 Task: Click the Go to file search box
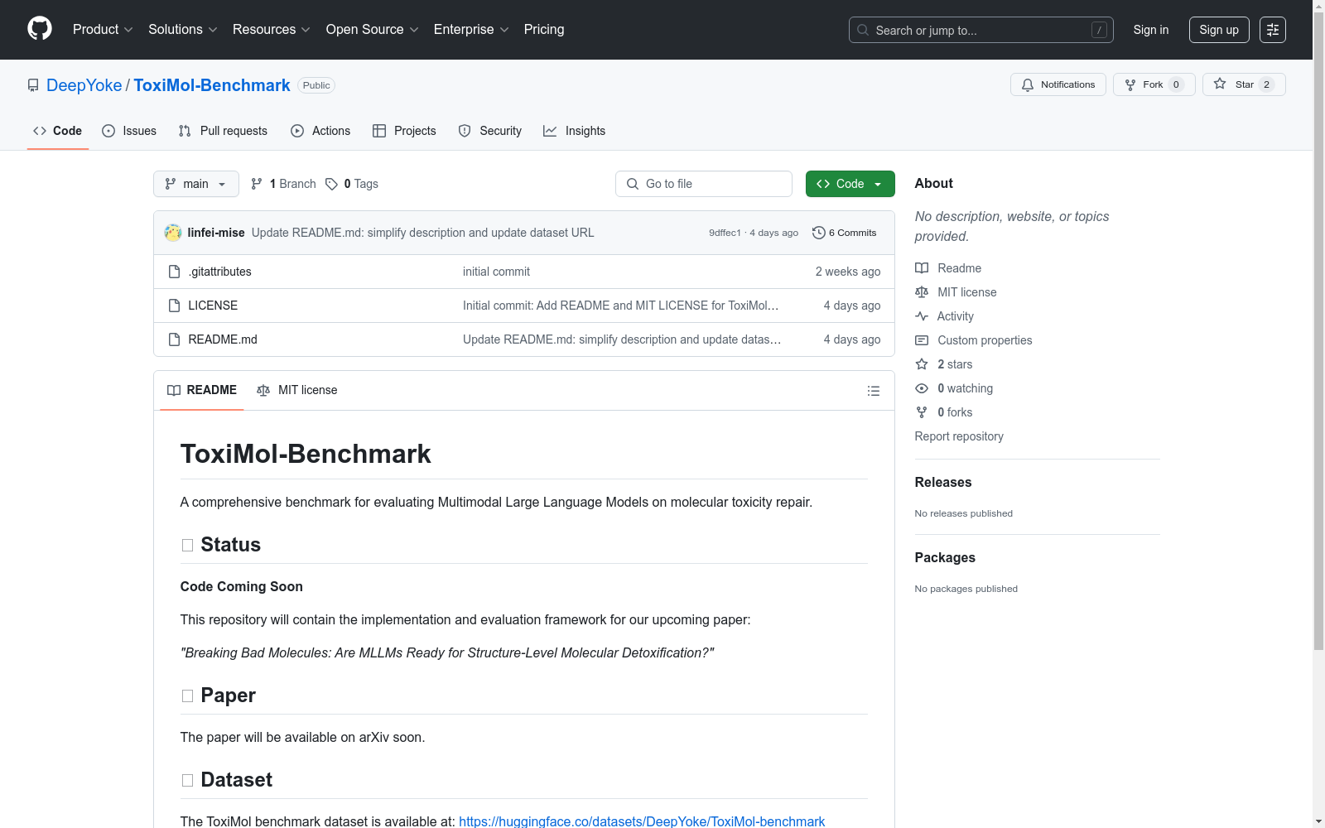pos(704,184)
